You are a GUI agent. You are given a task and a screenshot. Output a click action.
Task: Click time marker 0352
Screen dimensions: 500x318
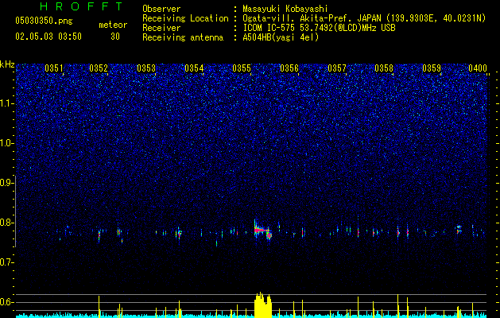click(99, 68)
